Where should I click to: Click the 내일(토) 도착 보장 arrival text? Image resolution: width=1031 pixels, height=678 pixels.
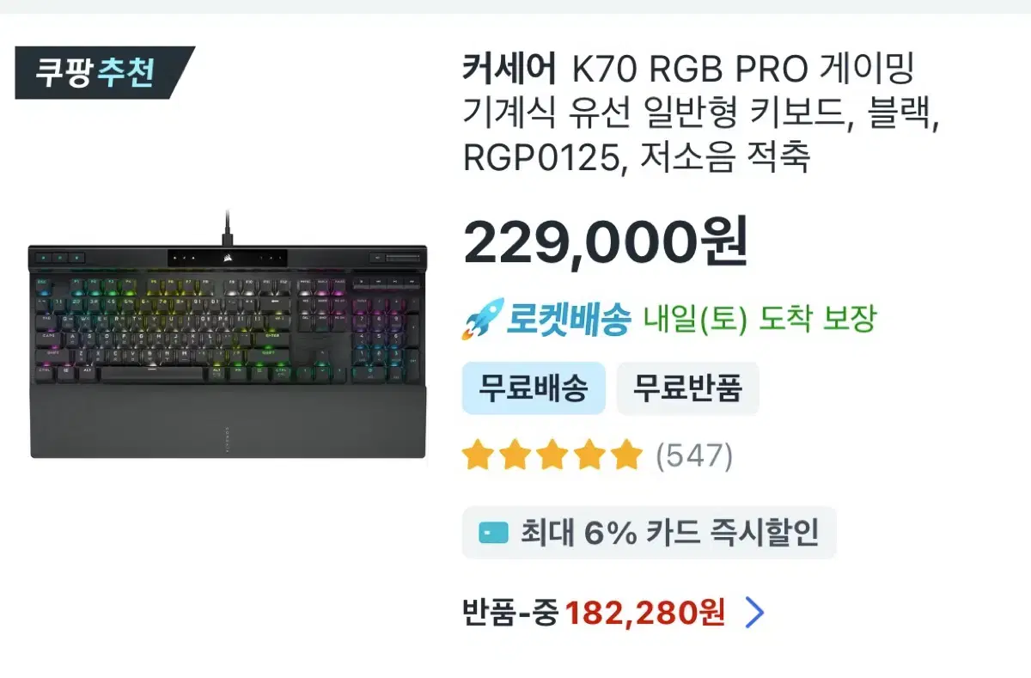(760, 320)
